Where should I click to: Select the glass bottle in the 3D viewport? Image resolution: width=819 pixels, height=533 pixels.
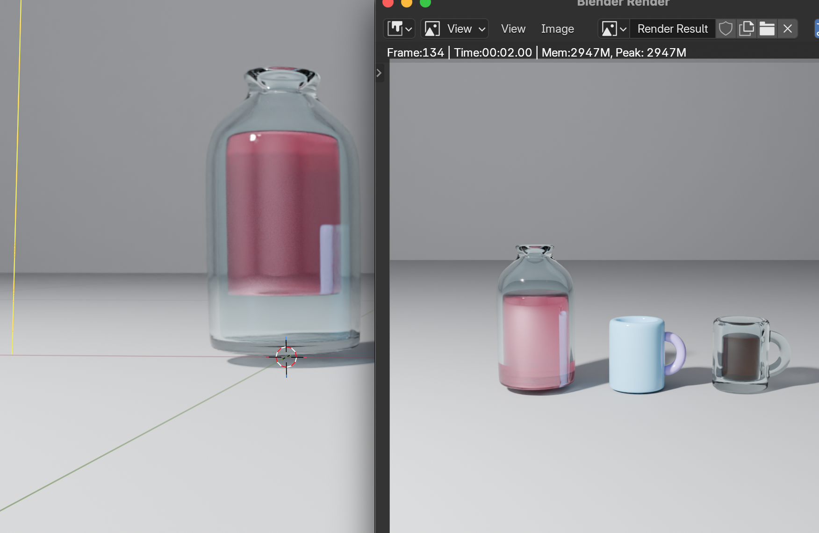point(284,210)
